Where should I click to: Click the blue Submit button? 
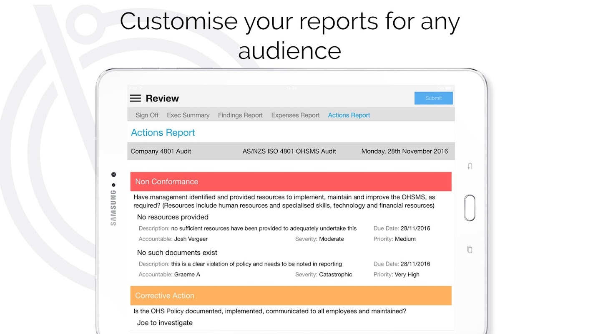(x=433, y=98)
